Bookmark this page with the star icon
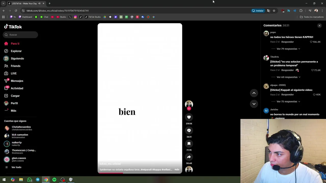 coord(274,11)
